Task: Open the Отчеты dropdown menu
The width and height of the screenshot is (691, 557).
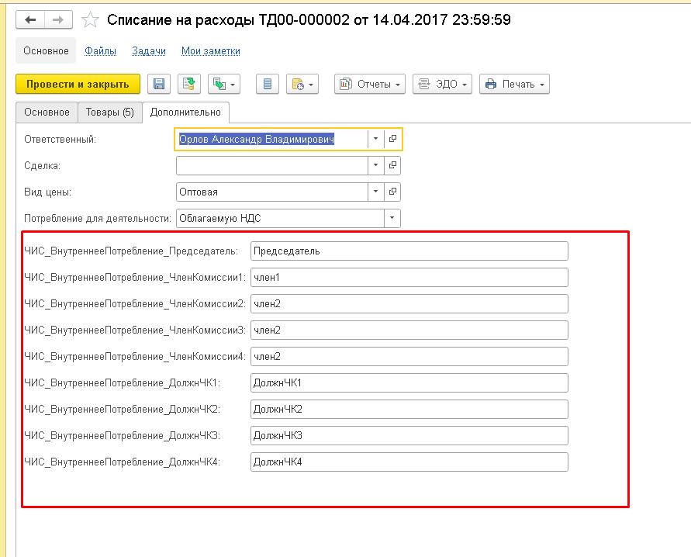Action: (x=370, y=84)
